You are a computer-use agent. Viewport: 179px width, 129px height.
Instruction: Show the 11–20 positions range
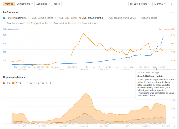(24, 83)
